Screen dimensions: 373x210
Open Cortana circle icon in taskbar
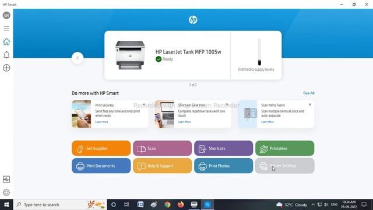point(114,205)
